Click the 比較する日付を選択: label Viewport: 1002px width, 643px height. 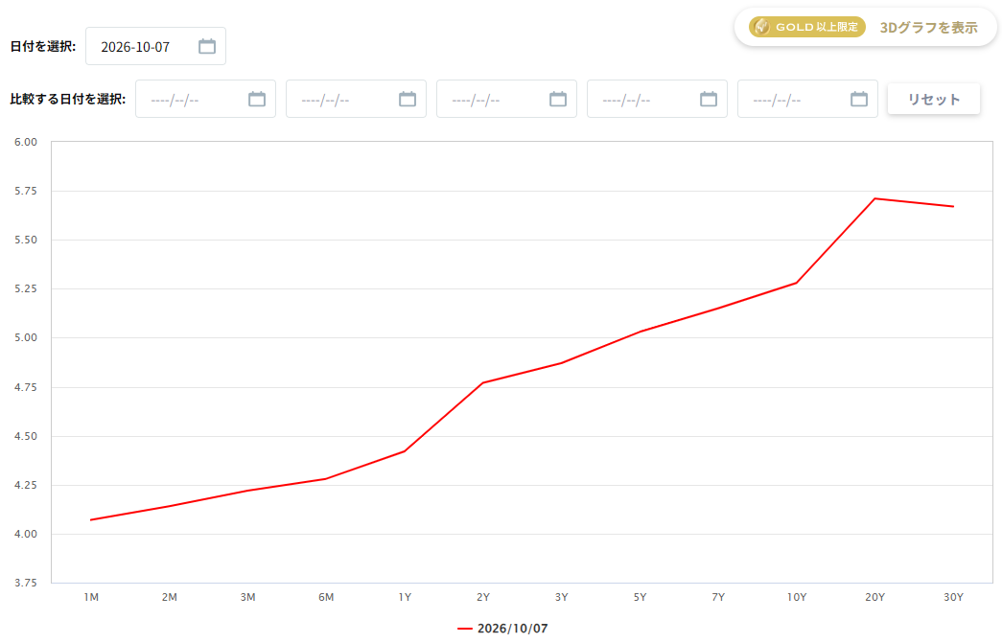pos(68,99)
